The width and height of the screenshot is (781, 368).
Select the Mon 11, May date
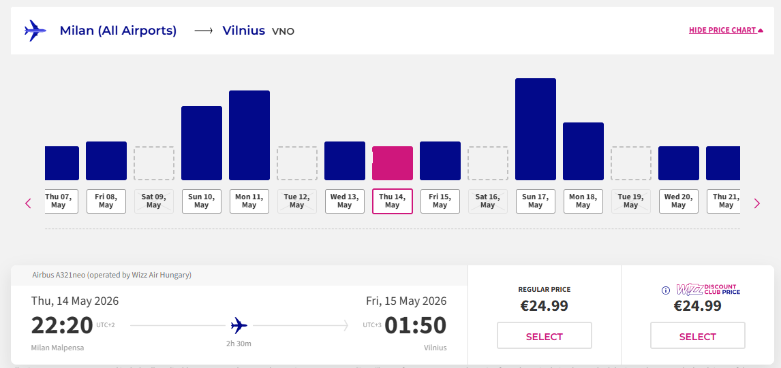coord(249,201)
